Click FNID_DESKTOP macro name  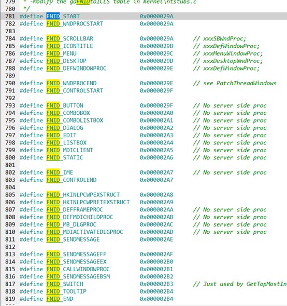coord(66,61)
